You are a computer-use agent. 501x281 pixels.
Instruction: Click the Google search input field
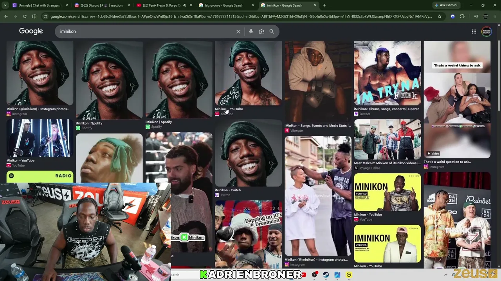pos(146,32)
